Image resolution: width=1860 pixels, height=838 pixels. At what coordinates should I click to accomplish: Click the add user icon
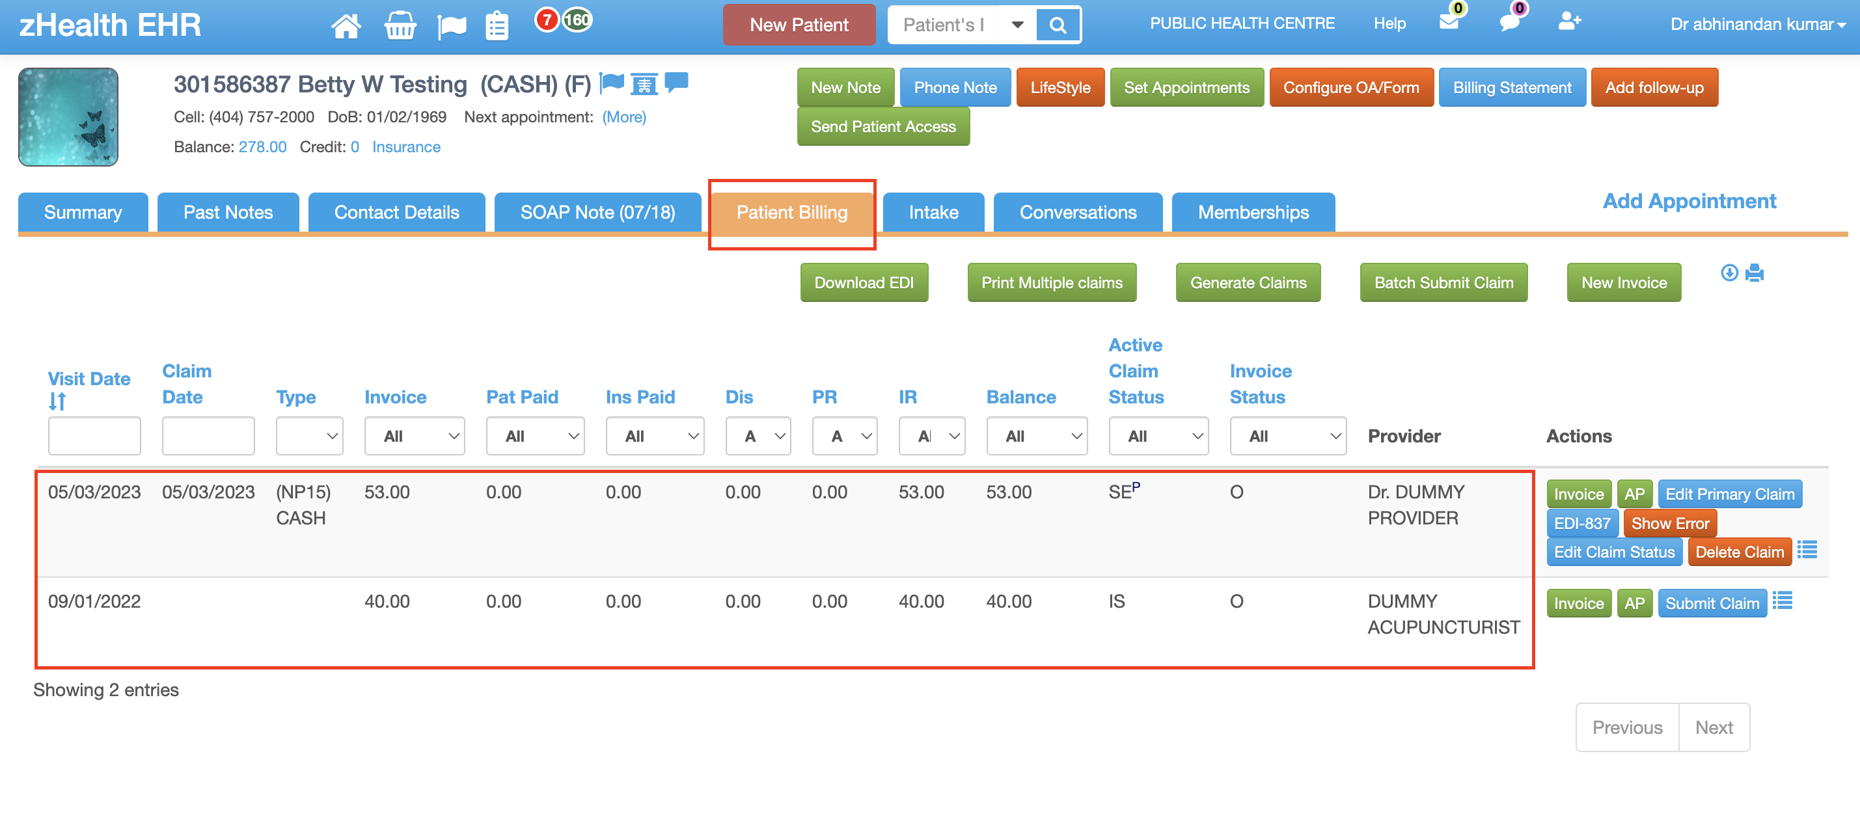click(x=1568, y=21)
